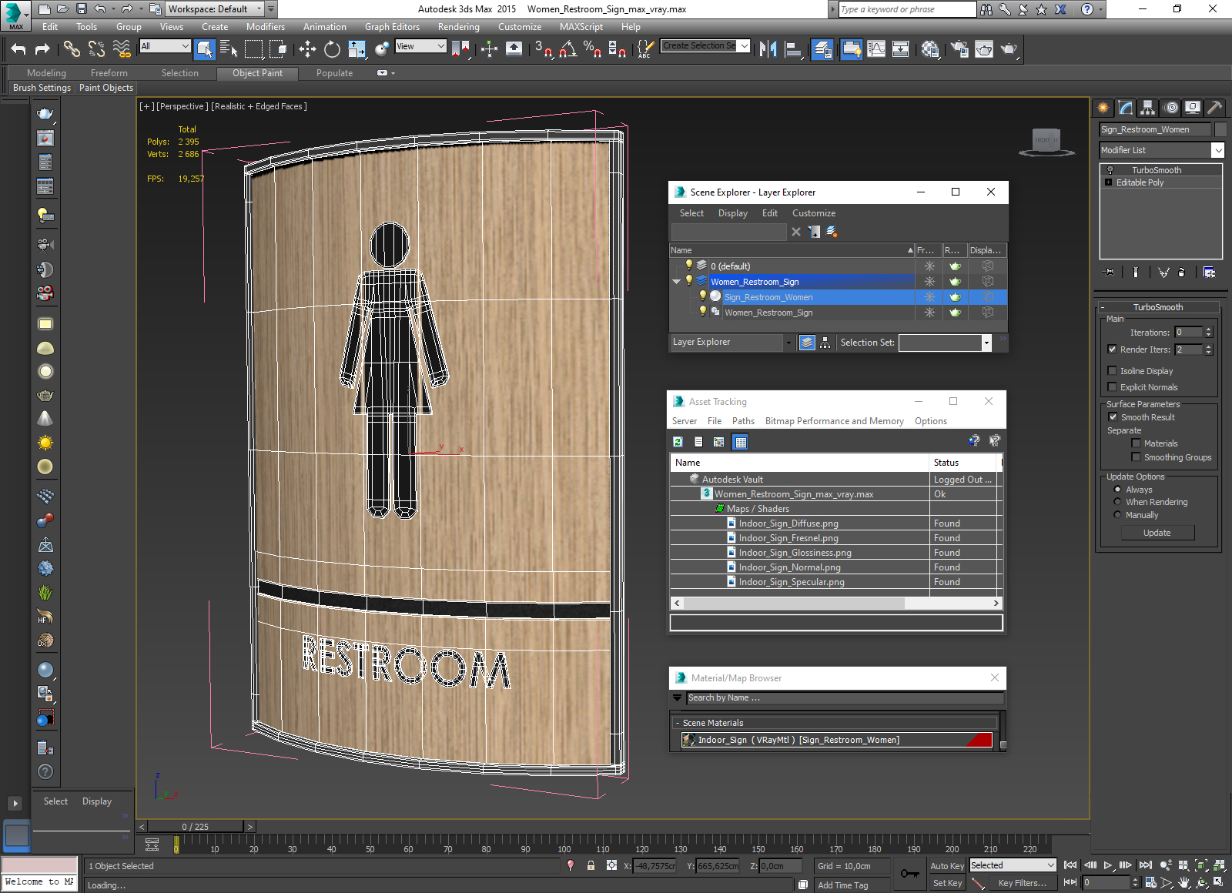This screenshot has height=893, width=1232.
Task: Toggle the 3D Snaps icon
Action: (x=544, y=49)
